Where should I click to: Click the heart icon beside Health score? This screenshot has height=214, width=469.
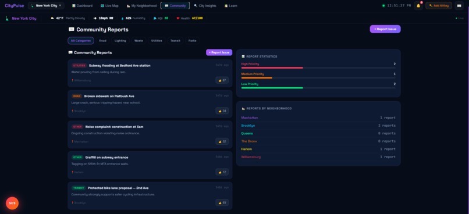pos(178,18)
